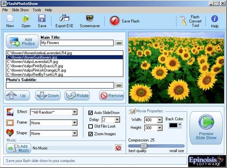Open the Delay dropdown
This screenshot has width=227, height=168.
pyautogui.click(x=117, y=119)
